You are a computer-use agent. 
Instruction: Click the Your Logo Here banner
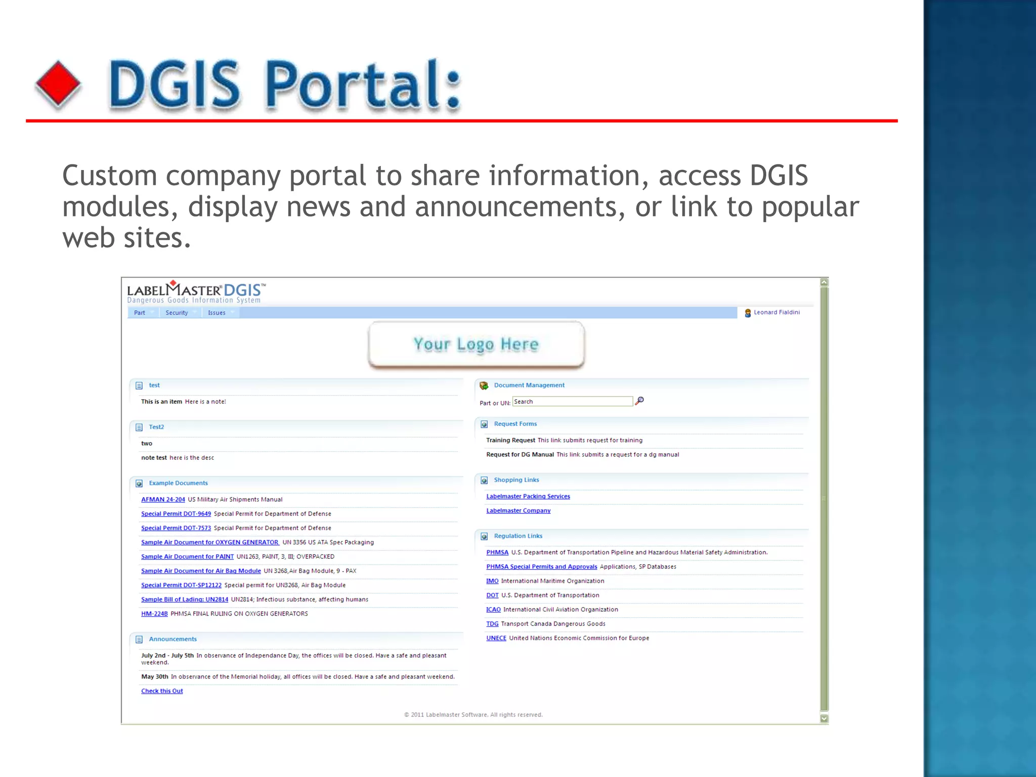click(476, 344)
